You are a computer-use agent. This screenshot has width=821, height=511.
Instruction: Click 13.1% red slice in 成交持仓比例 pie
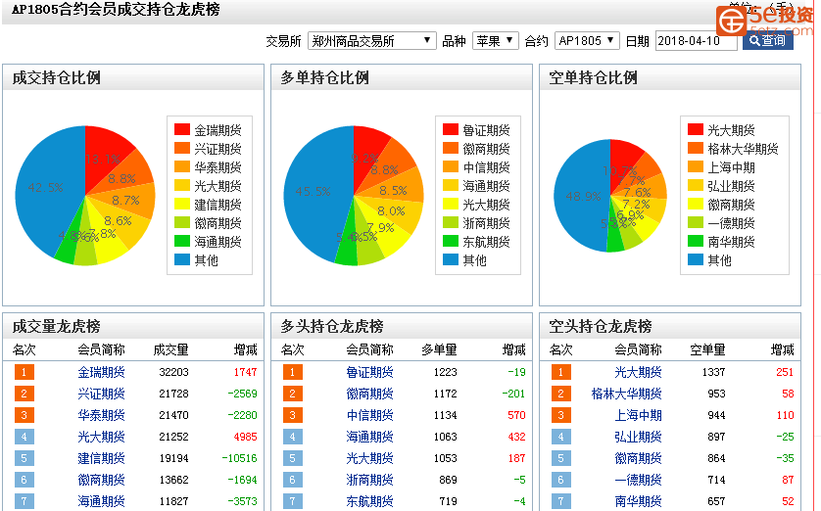[104, 157]
